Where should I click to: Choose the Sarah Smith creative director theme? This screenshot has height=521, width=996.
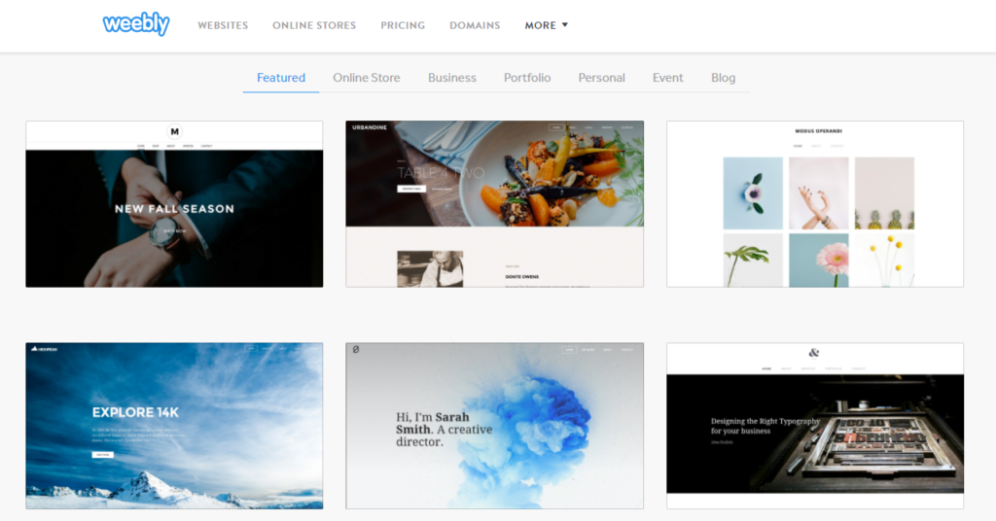[x=494, y=426]
